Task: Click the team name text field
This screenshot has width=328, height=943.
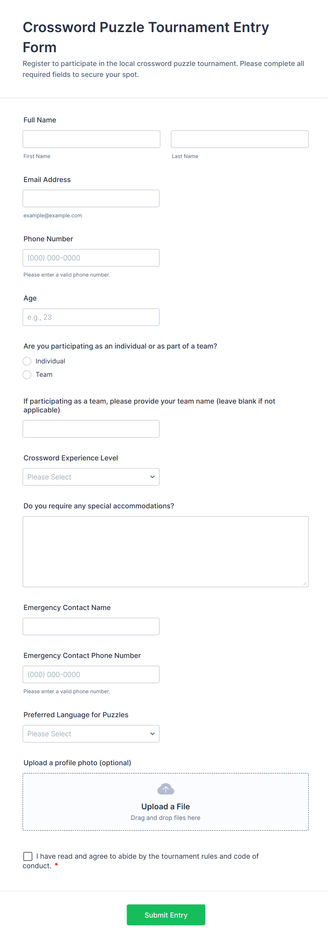Action: (x=91, y=429)
